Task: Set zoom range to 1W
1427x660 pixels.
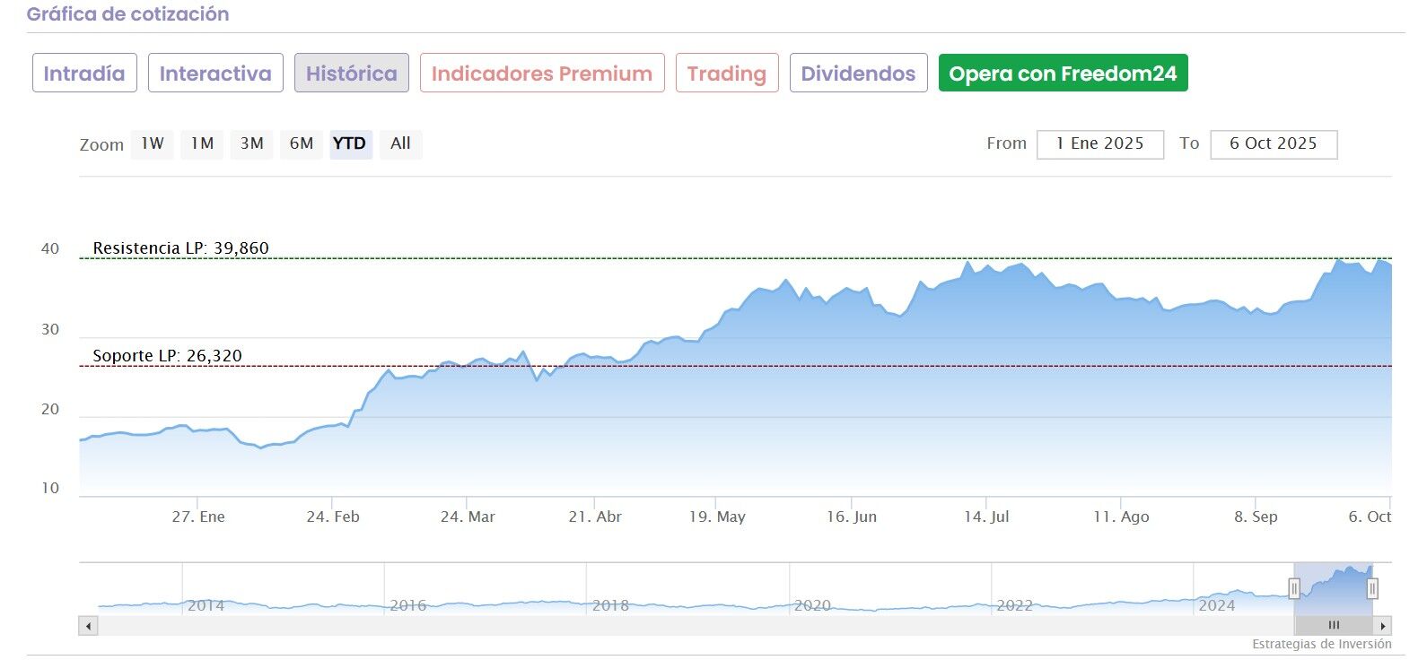Action: (153, 143)
